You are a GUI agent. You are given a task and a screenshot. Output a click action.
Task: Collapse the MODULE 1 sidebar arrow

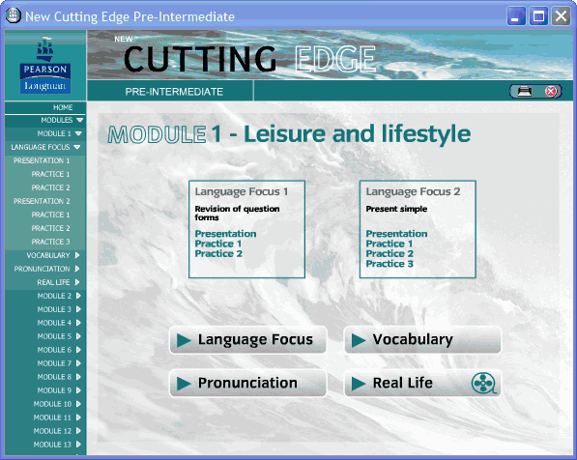(x=78, y=133)
